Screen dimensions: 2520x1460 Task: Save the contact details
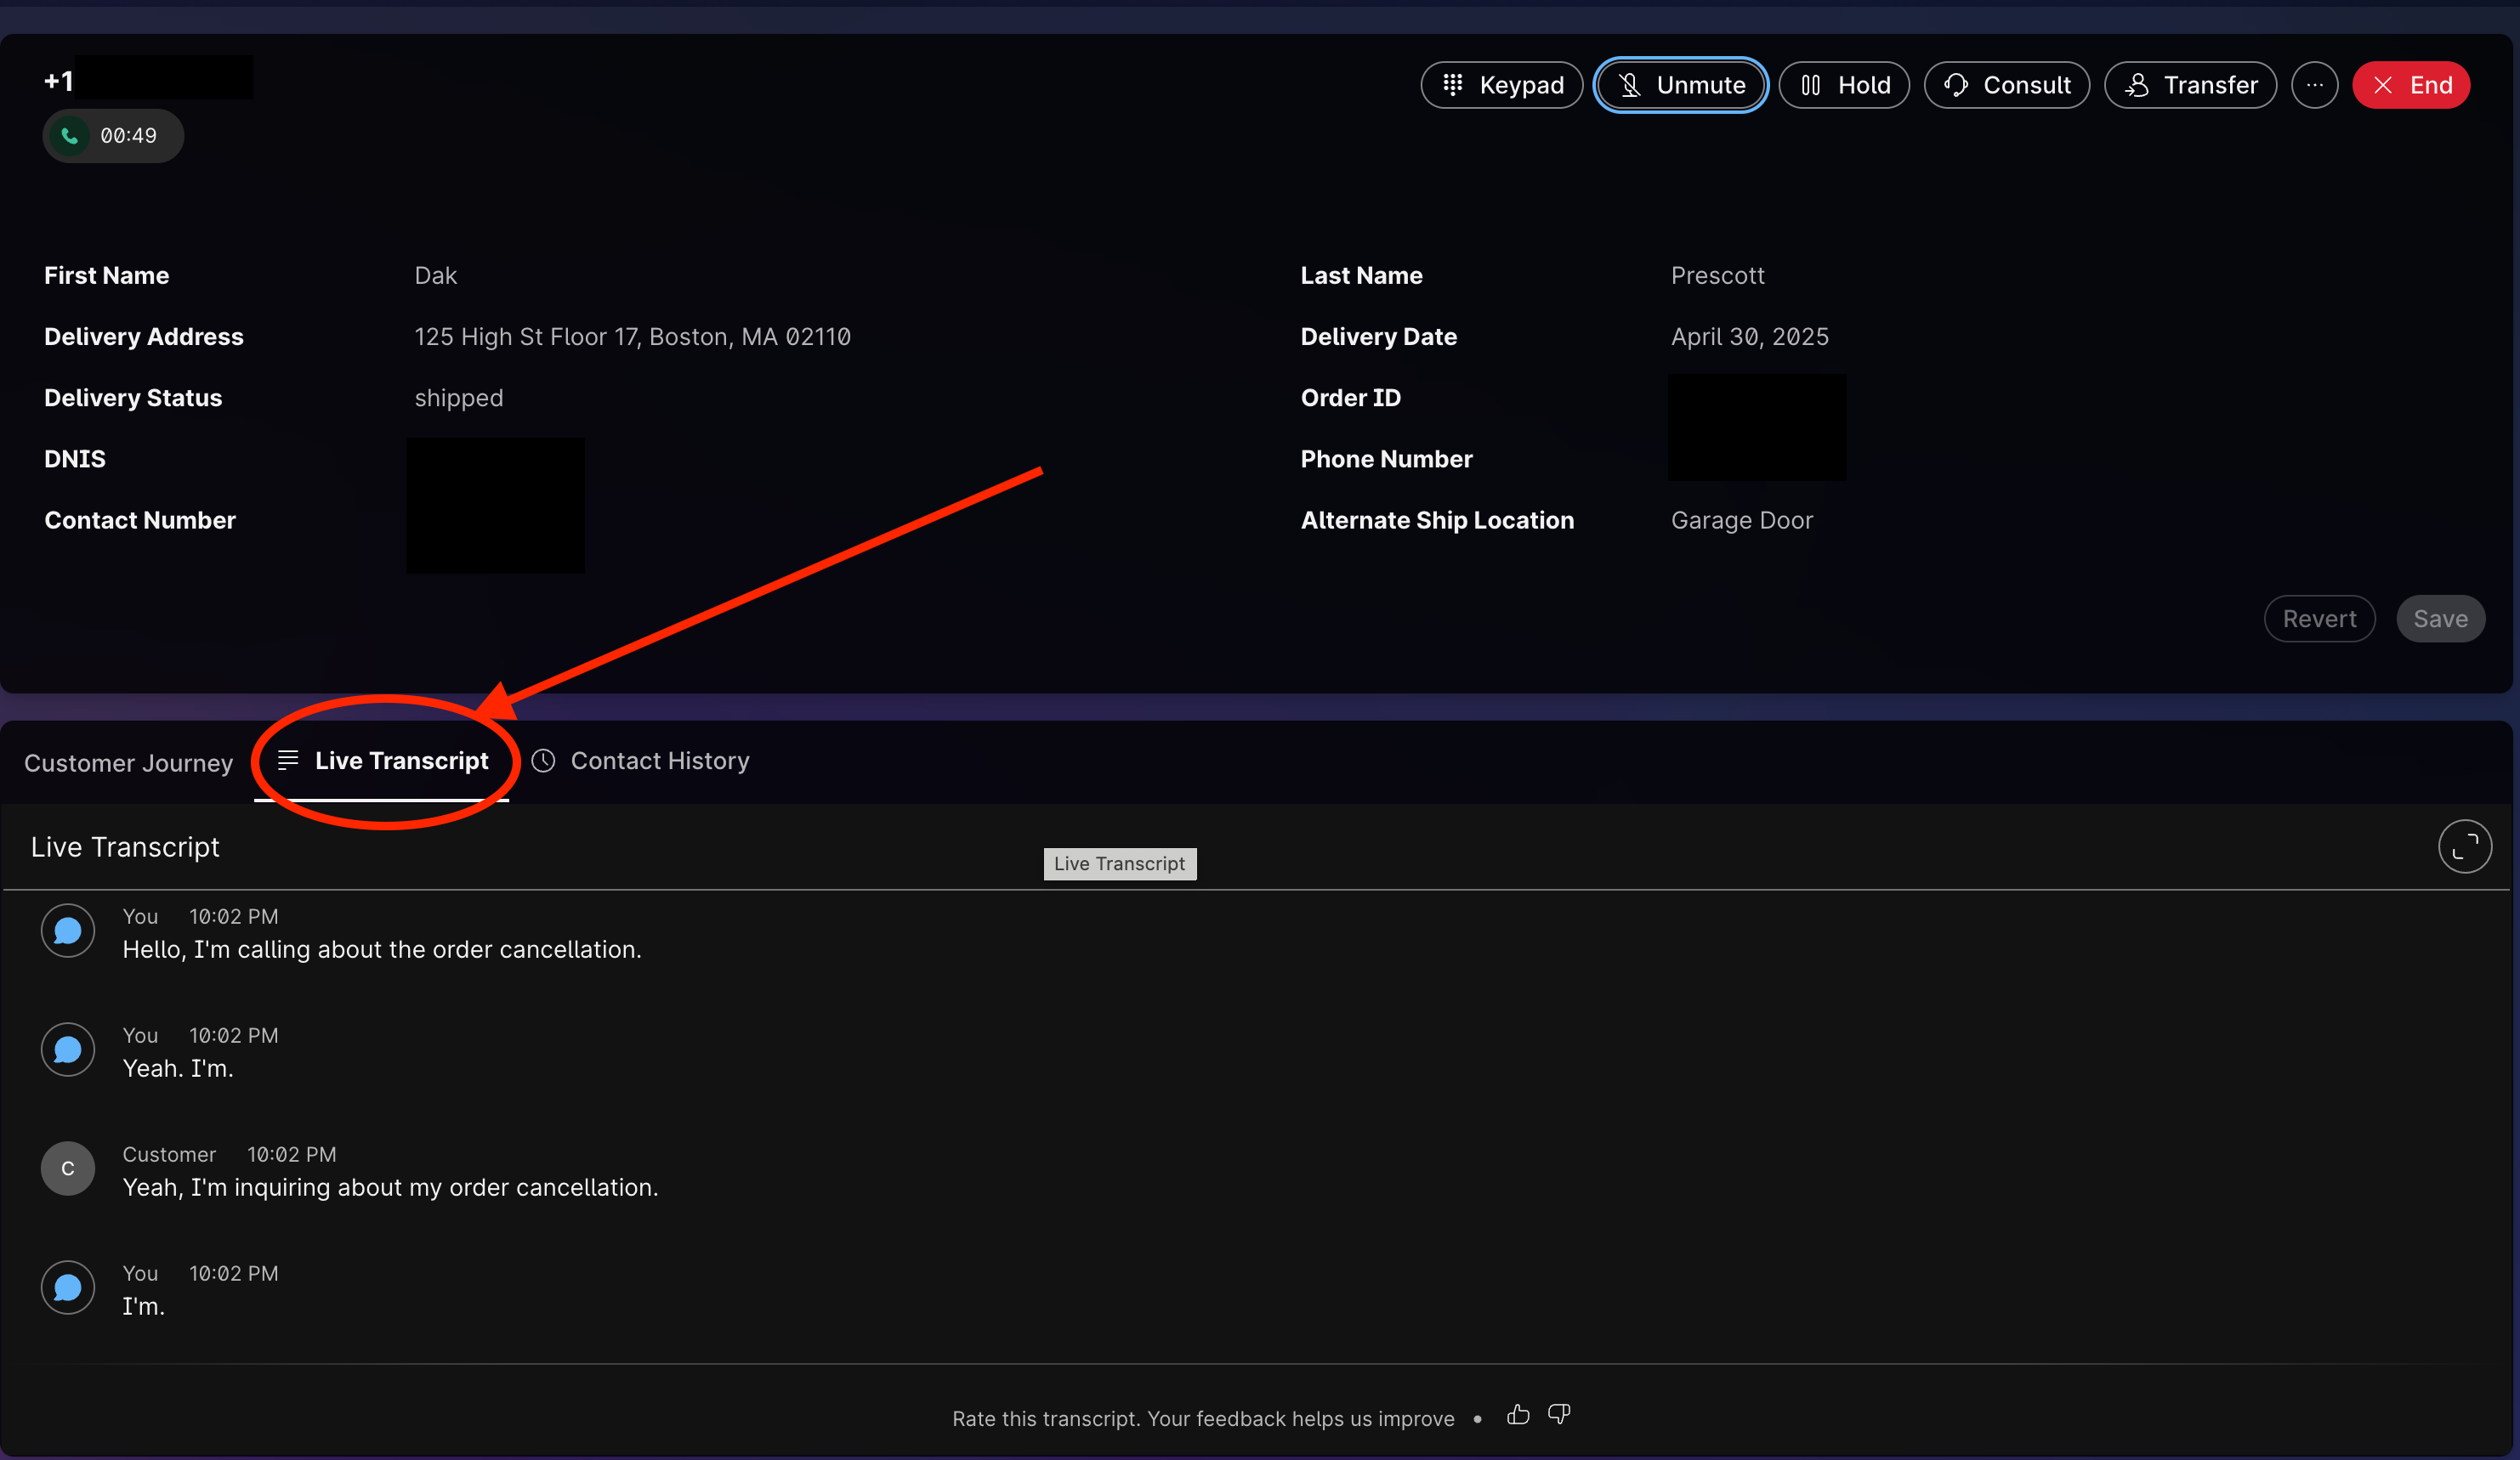2440,619
